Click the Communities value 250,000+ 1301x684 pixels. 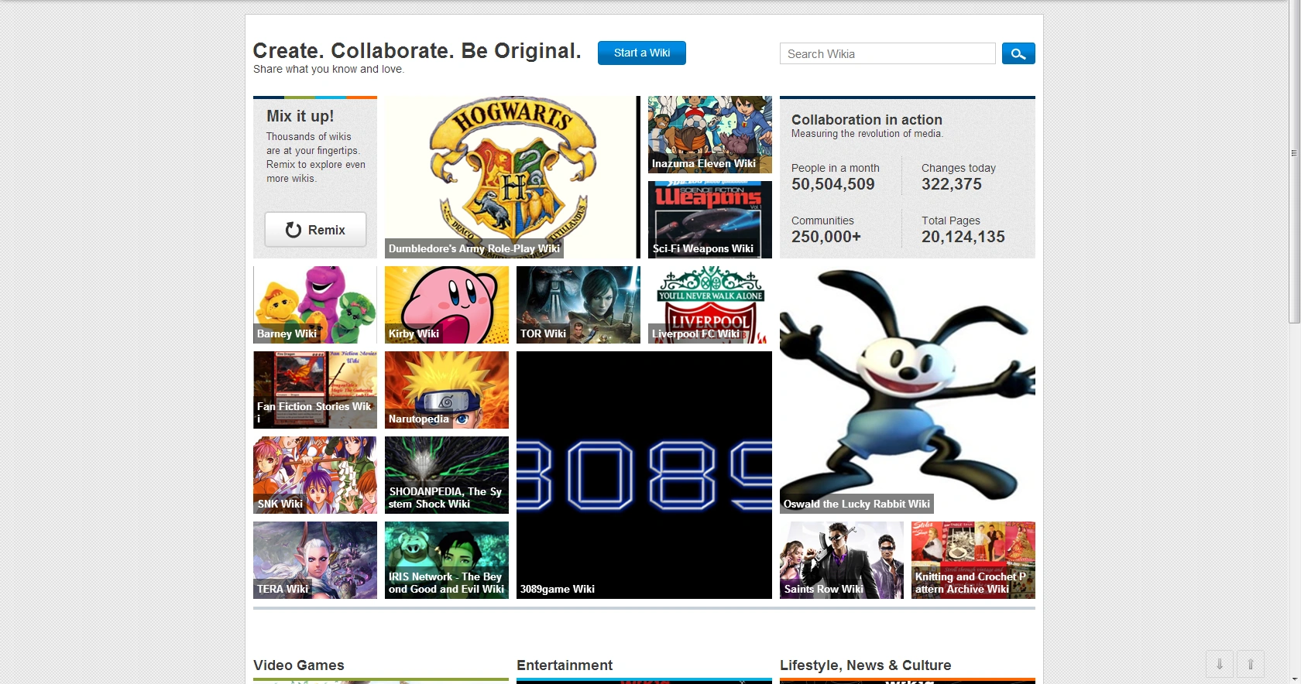click(x=826, y=237)
